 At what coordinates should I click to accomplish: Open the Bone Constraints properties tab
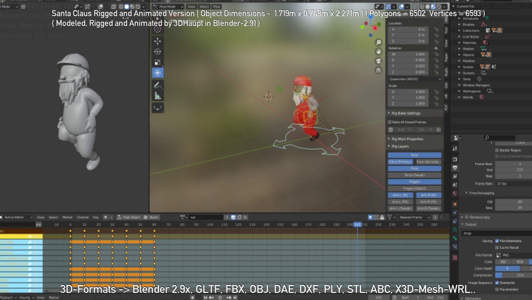pyautogui.click(x=455, y=247)
